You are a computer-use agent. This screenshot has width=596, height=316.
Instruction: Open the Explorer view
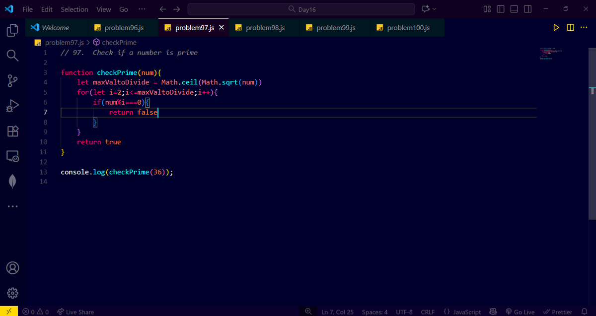point(12,30)
